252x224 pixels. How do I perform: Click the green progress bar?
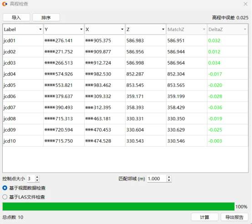point(118,207)
